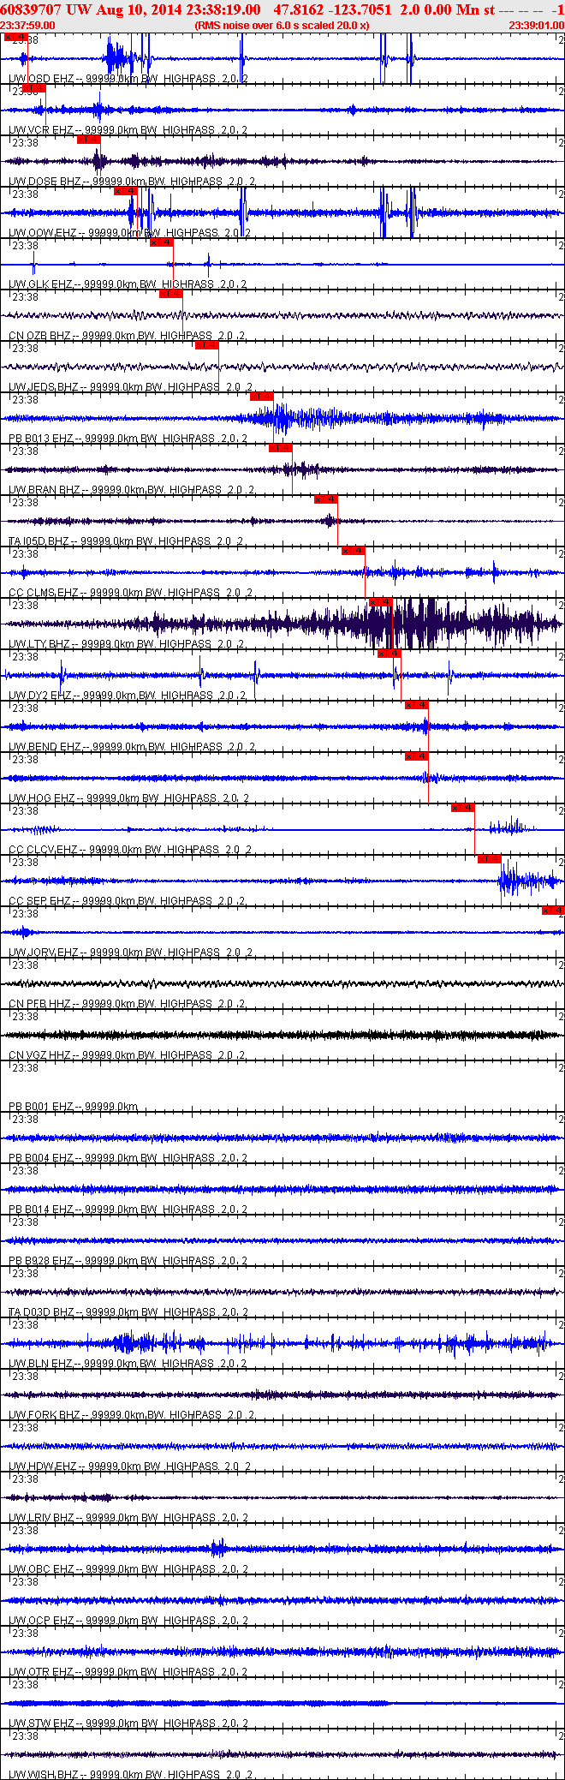The width and height of the screenshot is (565, 1780).
Task: Click the CN OZB BHZ label
Action: tap(39, 336)
